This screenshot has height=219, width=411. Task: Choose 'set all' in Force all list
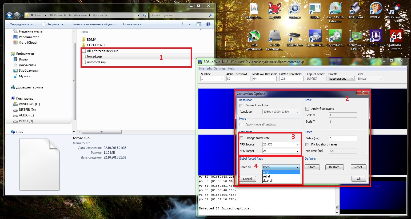coord(281,176)
